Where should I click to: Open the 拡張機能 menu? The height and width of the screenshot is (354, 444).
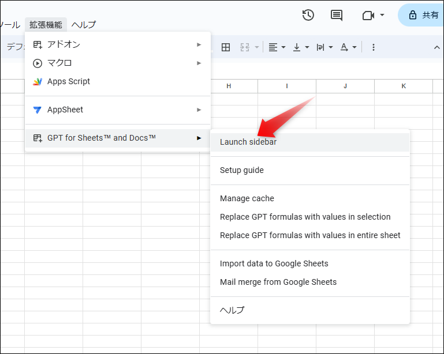(x=46, y=25)
